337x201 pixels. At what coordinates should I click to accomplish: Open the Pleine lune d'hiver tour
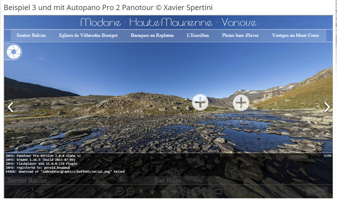pyautogui.click(x=240, y=35)
